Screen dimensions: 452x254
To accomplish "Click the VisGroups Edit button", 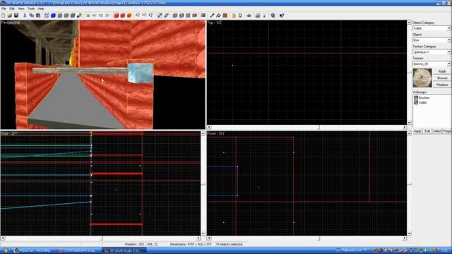I will [x=427, y=131].
